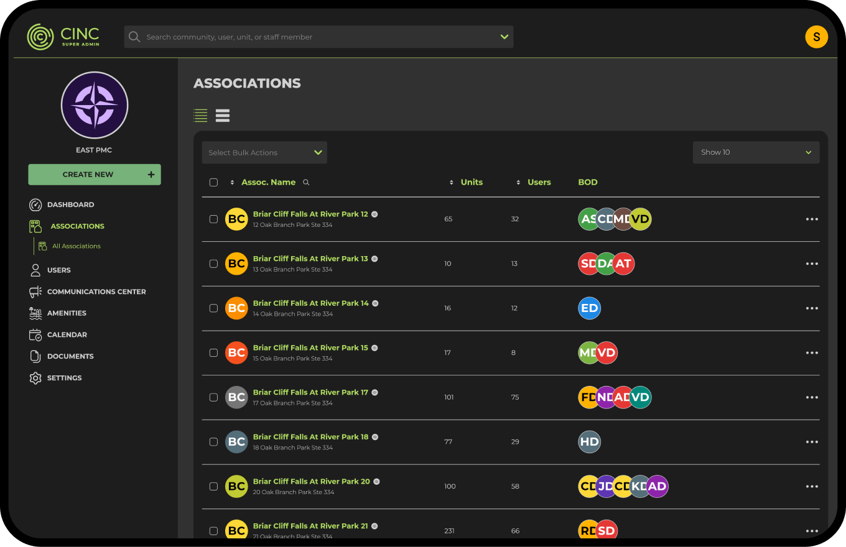Check the box for River Park 13
Viewport: 846px width, 547px height.
pyautogui.click(x=213, y=264)
